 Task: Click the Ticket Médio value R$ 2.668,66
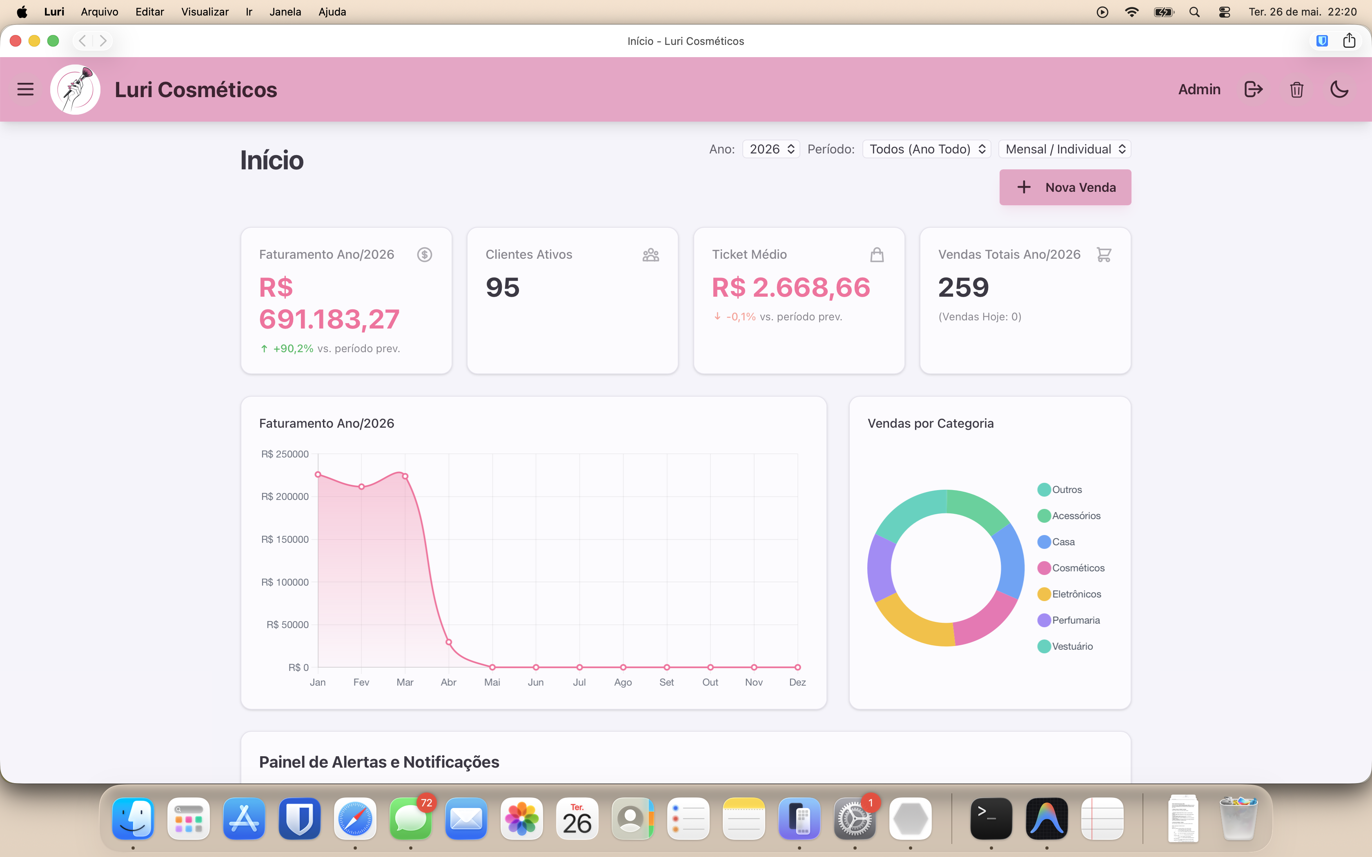[791, 287]
